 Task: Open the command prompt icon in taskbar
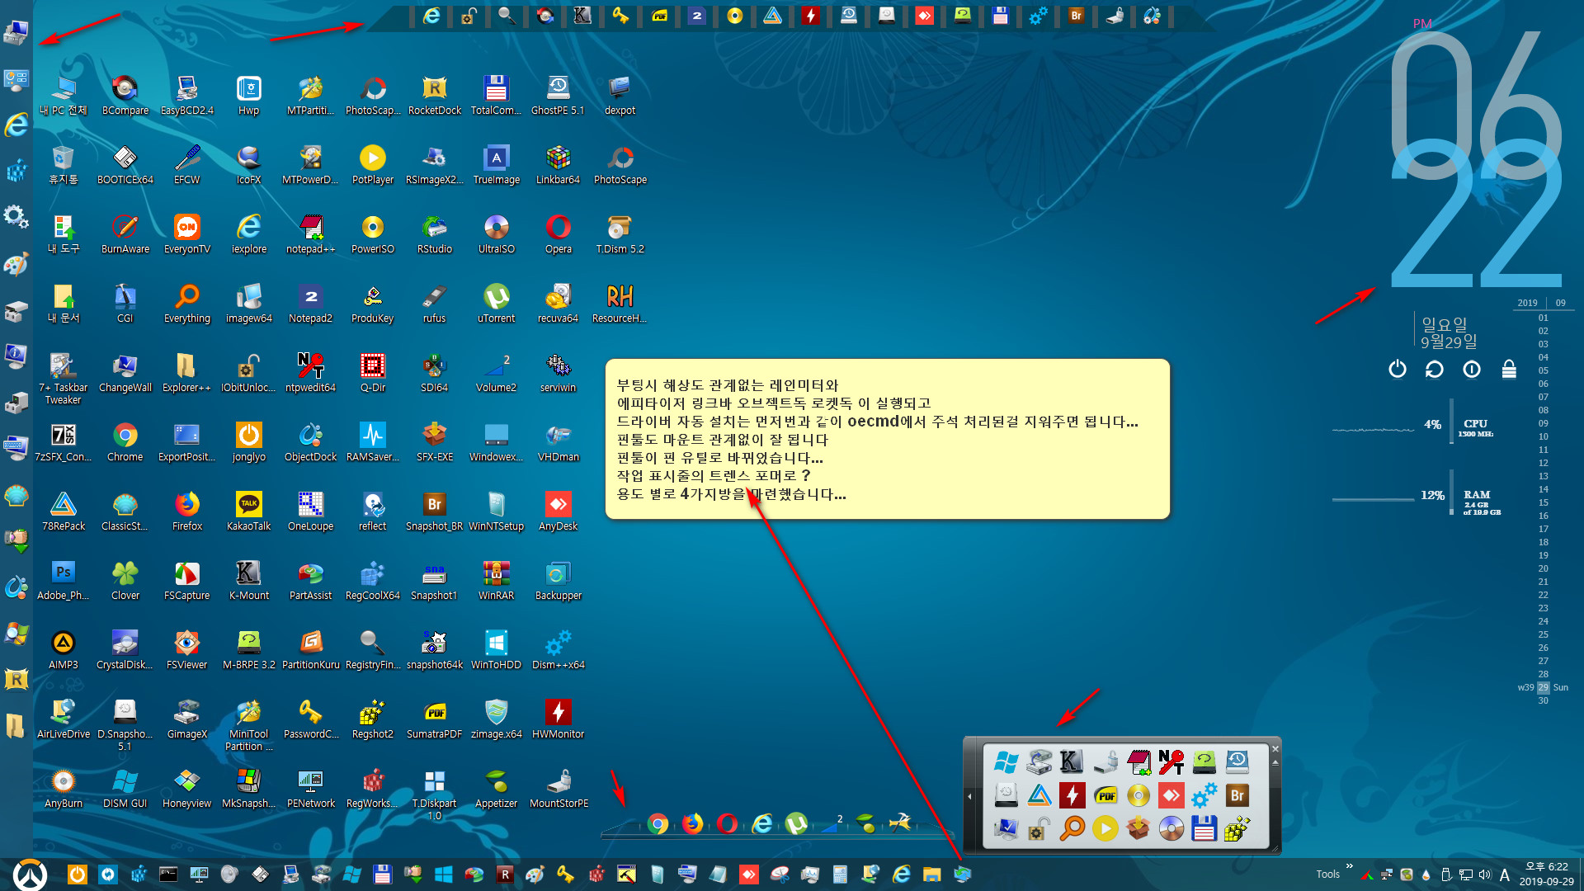[x=168, y=874]
